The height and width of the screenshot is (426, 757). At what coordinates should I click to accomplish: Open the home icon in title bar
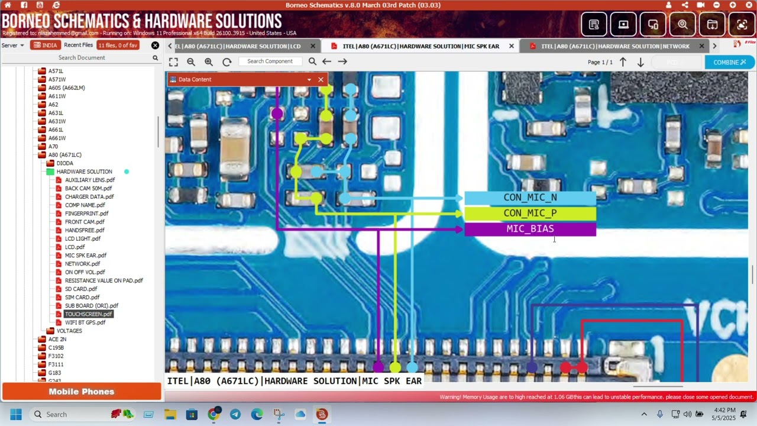8,5
